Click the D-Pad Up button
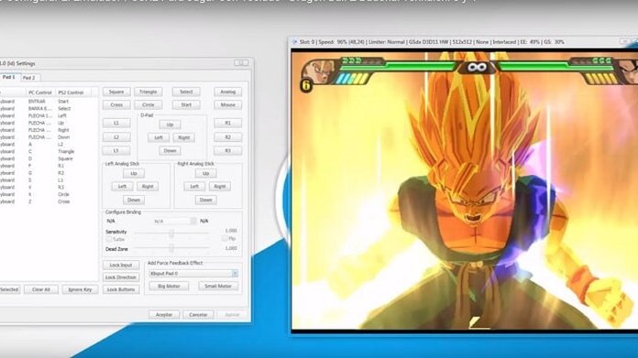Viewport: 638px width, 358px height. tap(170, 125)
